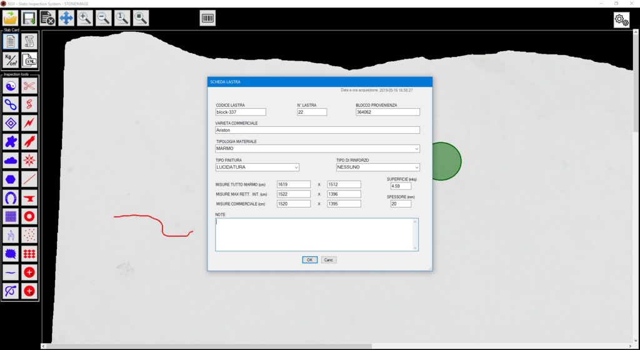Click the XML export icon
Image resolution: width=640 pixels, height=350 pixels.
click(29, 61)
